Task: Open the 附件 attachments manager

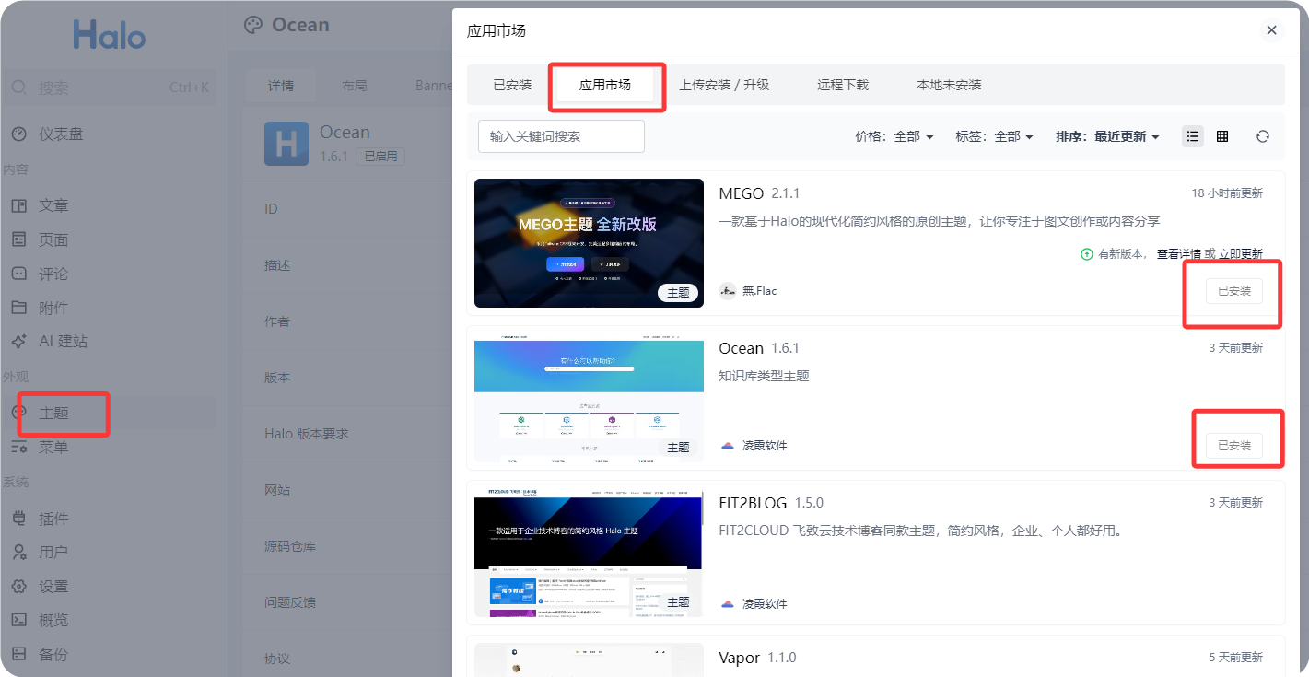Action: 53,307
